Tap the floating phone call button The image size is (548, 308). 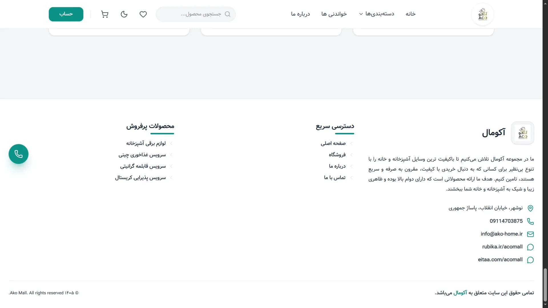(x=19, y=154)
